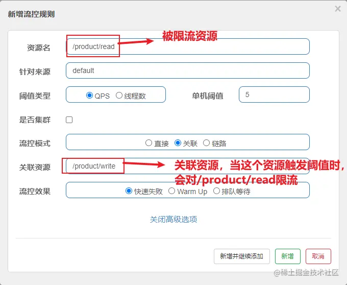
Task: Close the 新增流控规则 dialog with the X
Action: [x=338, y=9]
